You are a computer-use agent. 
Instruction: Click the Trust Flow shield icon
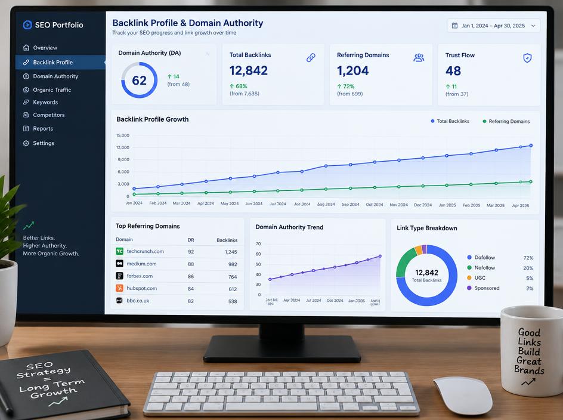(x=527, y=58)
